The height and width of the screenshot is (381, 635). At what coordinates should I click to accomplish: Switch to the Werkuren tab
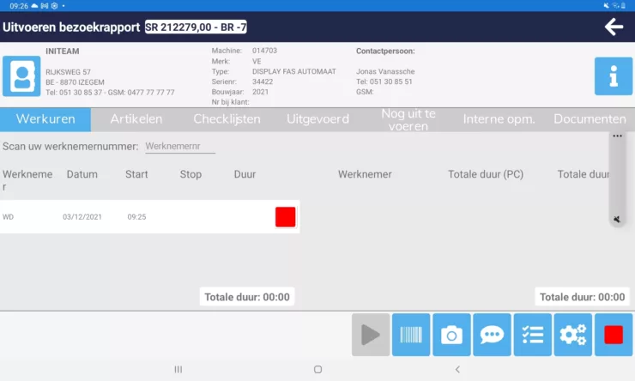coord(45,119)
